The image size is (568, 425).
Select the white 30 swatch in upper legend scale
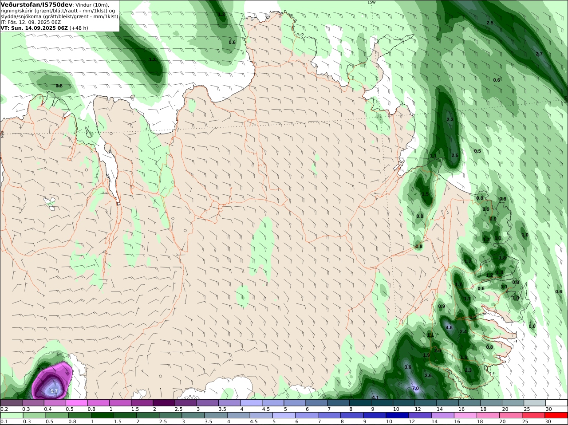pyautogui.click(x=556, y=403)
